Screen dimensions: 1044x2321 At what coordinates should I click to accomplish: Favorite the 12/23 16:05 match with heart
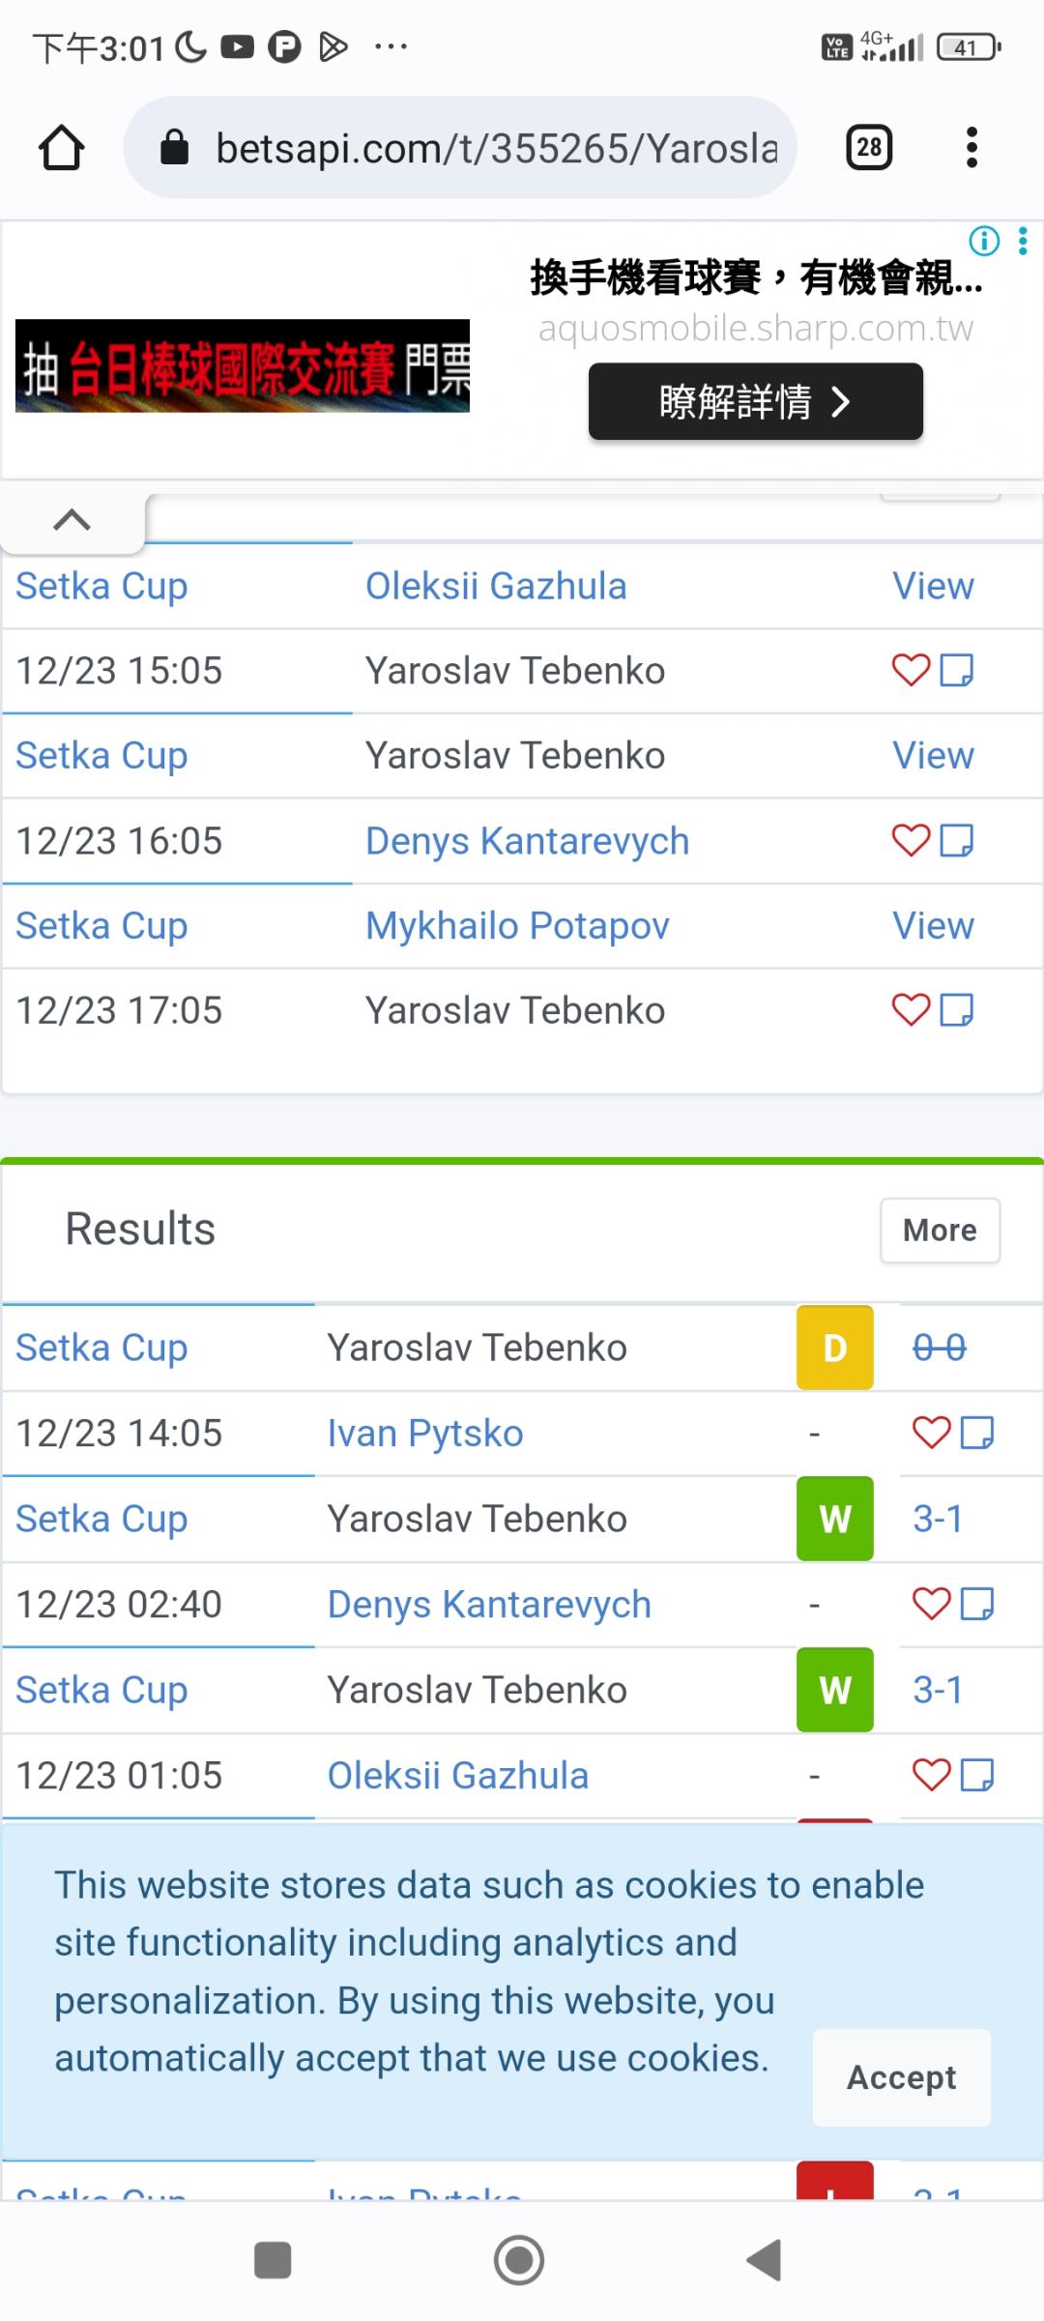click(911, 840)
